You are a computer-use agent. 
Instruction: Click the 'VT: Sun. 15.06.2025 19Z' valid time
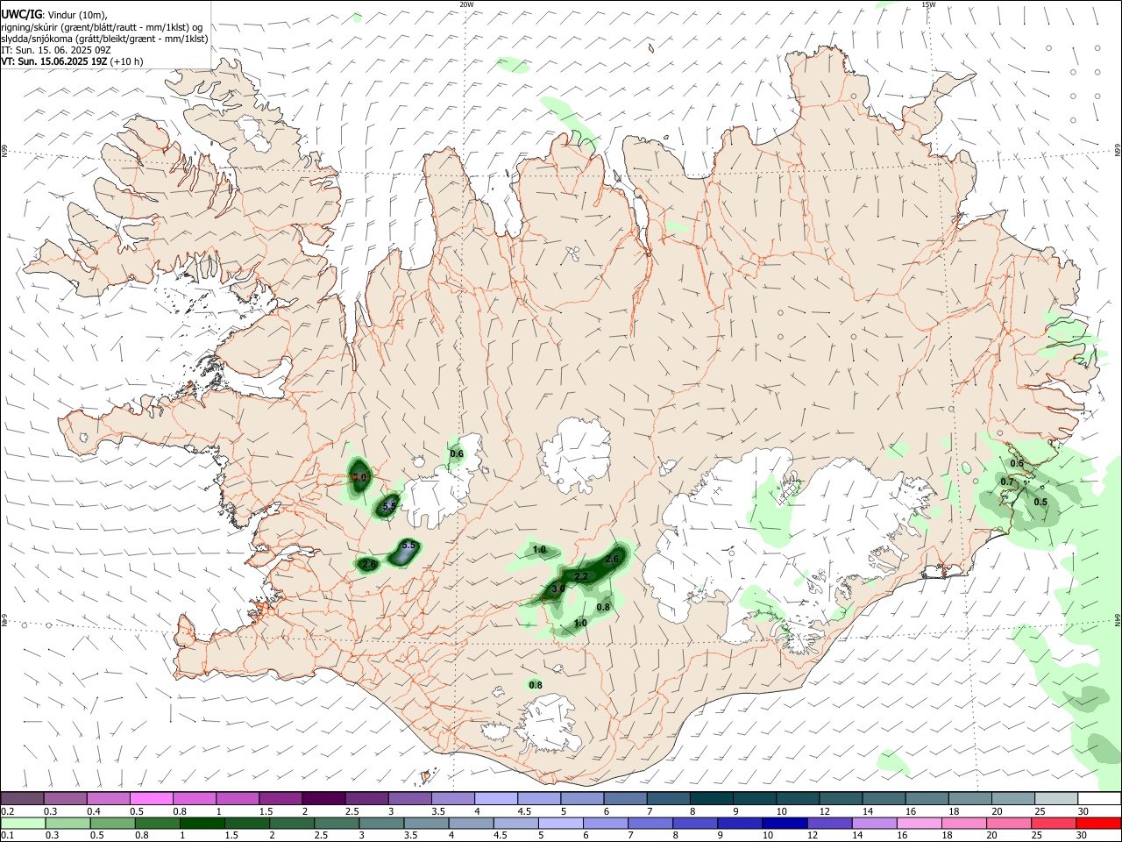tap(53, 61)
